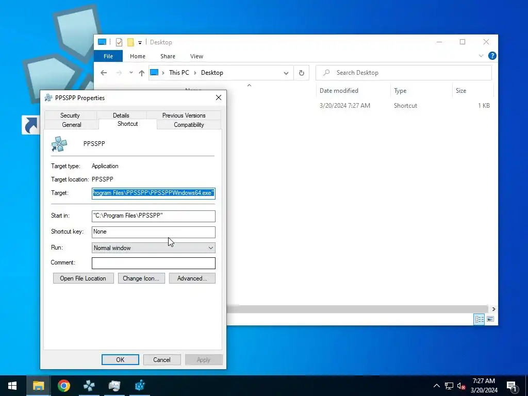Expand breadcrumb arrow after This PC

tap(195, 73)
